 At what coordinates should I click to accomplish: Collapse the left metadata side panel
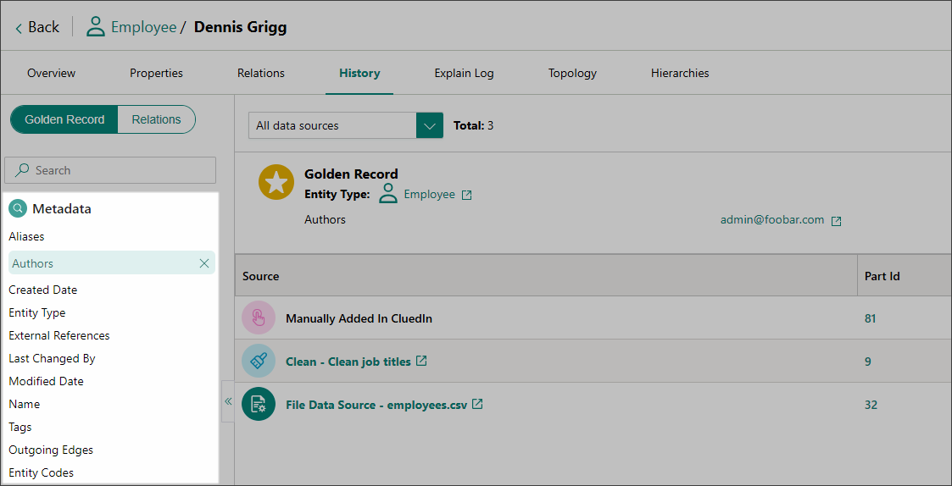228,402
